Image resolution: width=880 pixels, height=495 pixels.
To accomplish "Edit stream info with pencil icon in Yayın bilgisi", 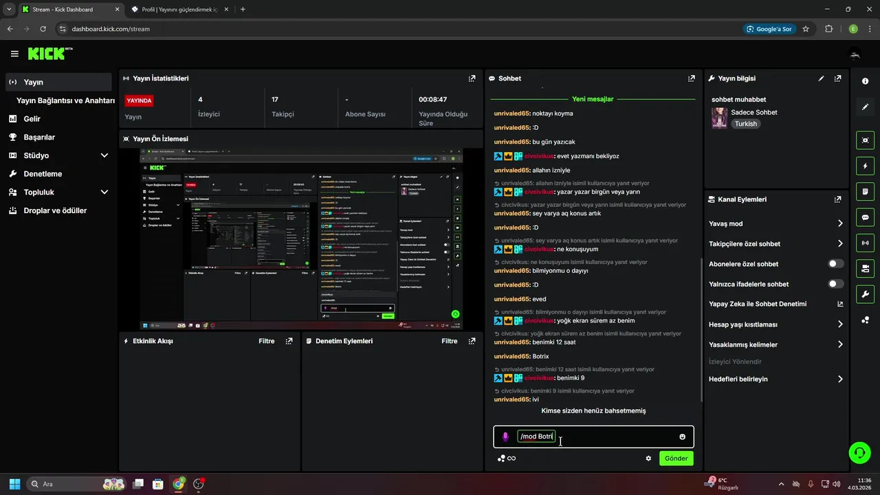I will 821,78.
